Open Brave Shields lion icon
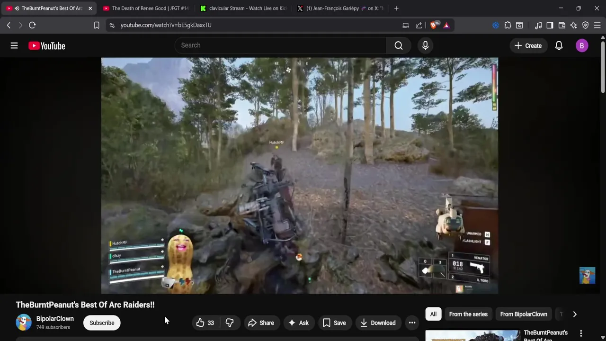Image resolution: width=606 pixels, height=341 pixels. [x=433, y=25]
